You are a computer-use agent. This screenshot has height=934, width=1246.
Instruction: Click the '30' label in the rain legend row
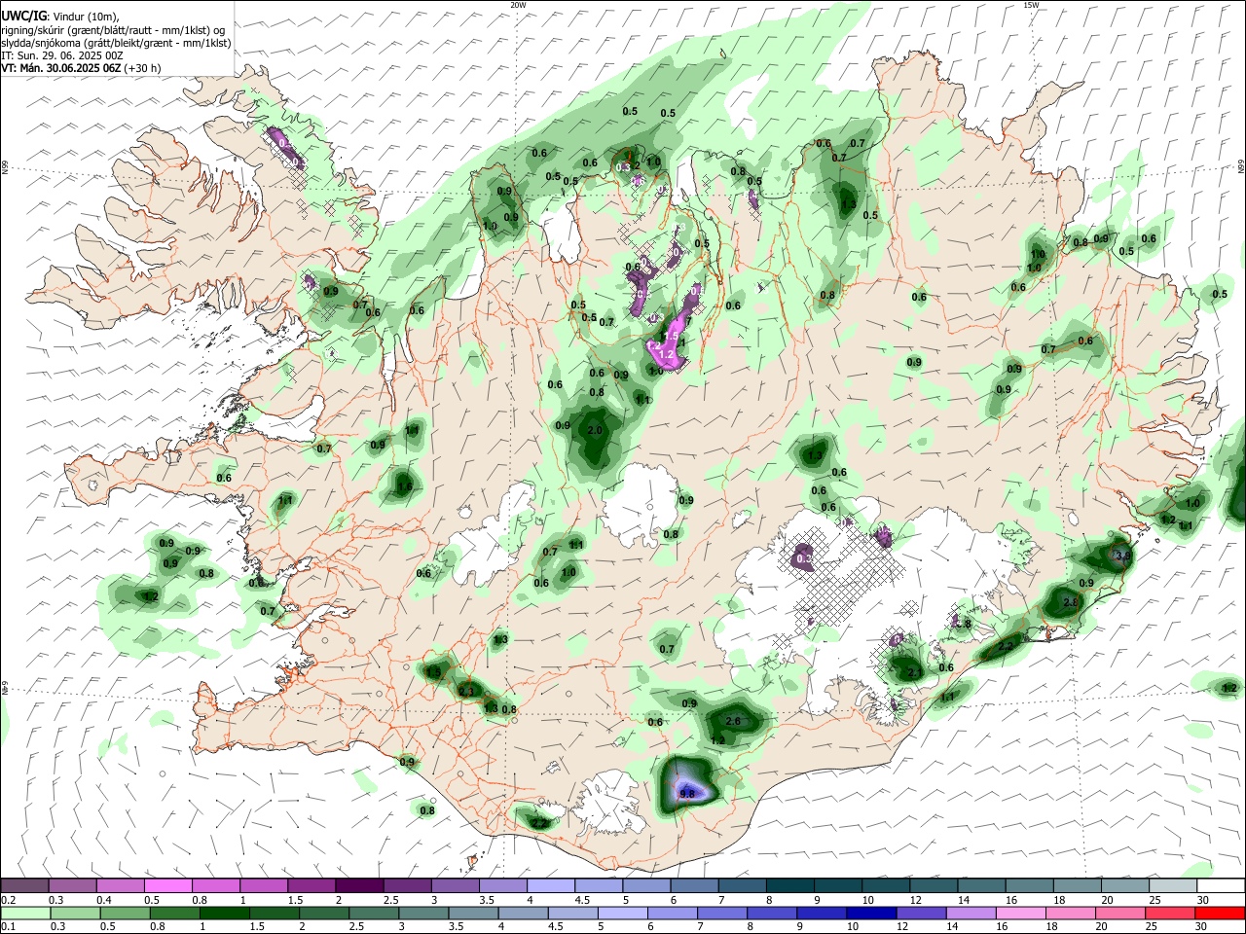1200,927
